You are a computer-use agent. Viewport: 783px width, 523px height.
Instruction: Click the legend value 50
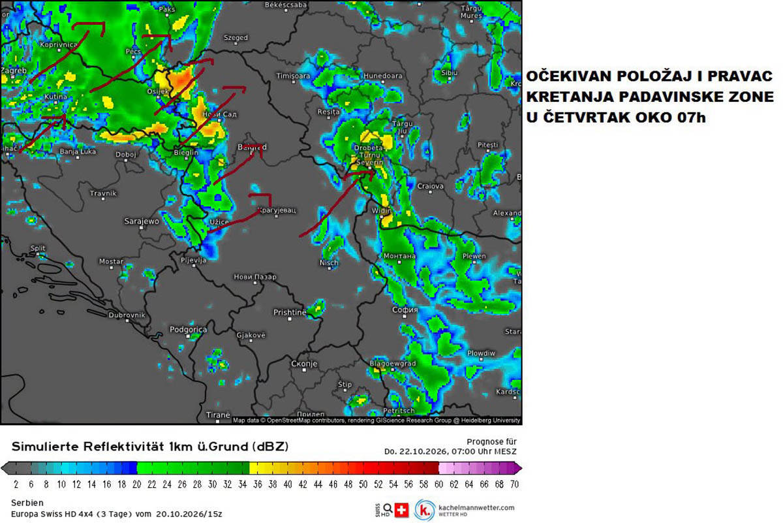point(363,485)
